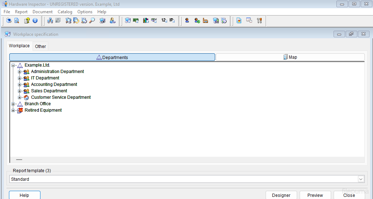Toggle the Map view button
This screenshot has width=373, height=199.
(290, 57)
